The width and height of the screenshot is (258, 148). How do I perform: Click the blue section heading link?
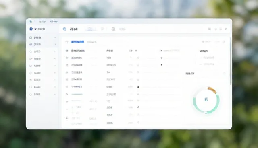(x=77, y=42)
